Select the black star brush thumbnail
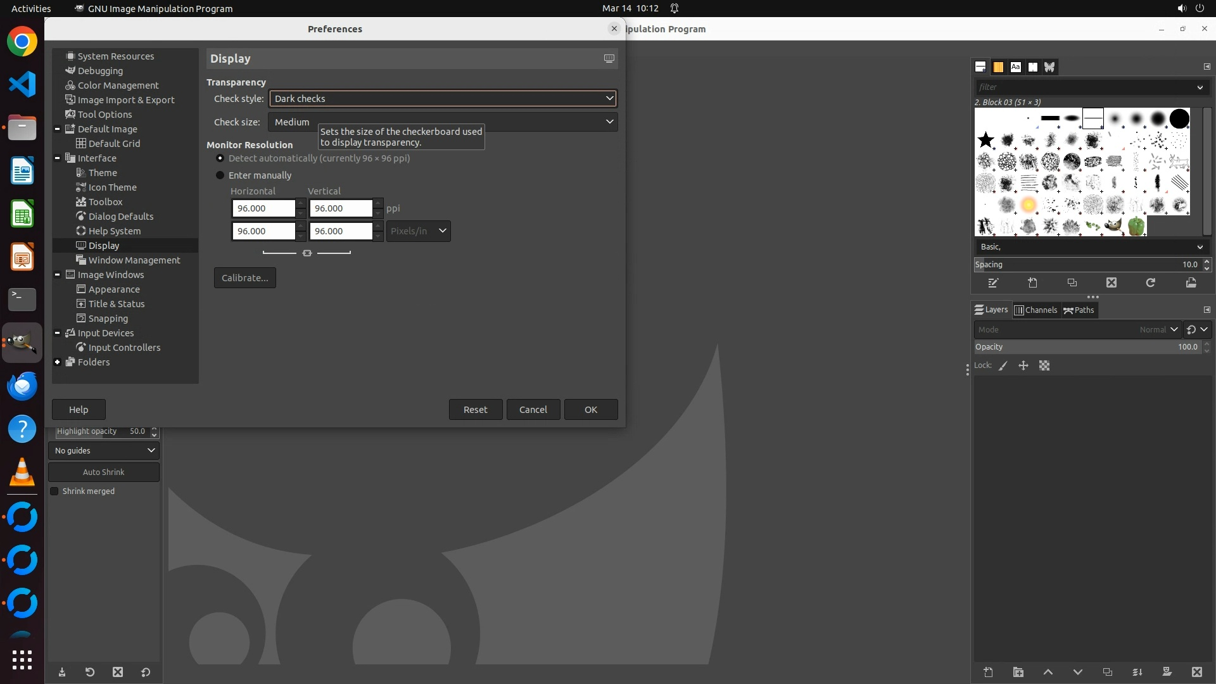 coord(985,140)
